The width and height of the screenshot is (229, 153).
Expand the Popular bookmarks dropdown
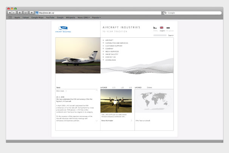[x=96, y=17]
